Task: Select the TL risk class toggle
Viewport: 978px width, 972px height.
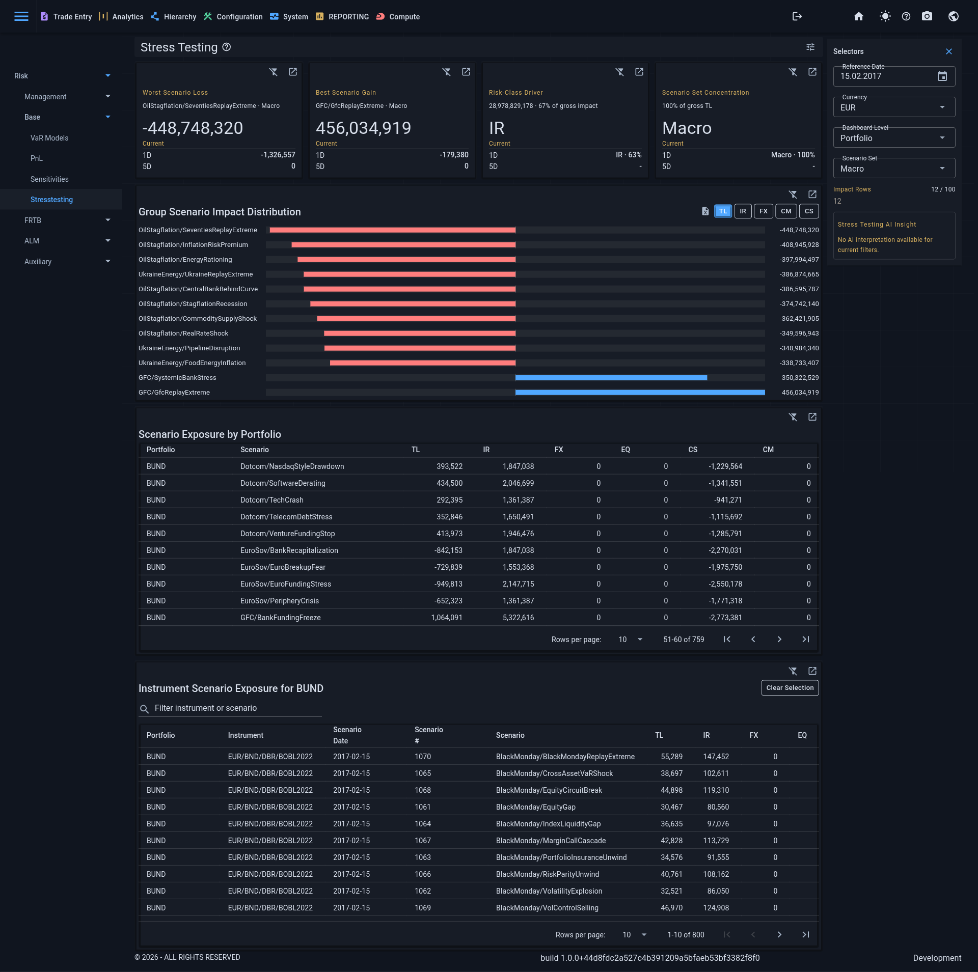Action: pos(723,211)
